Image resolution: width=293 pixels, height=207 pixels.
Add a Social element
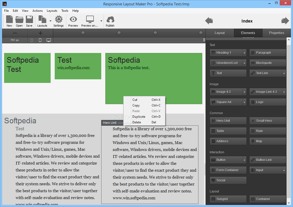[228, 180]
